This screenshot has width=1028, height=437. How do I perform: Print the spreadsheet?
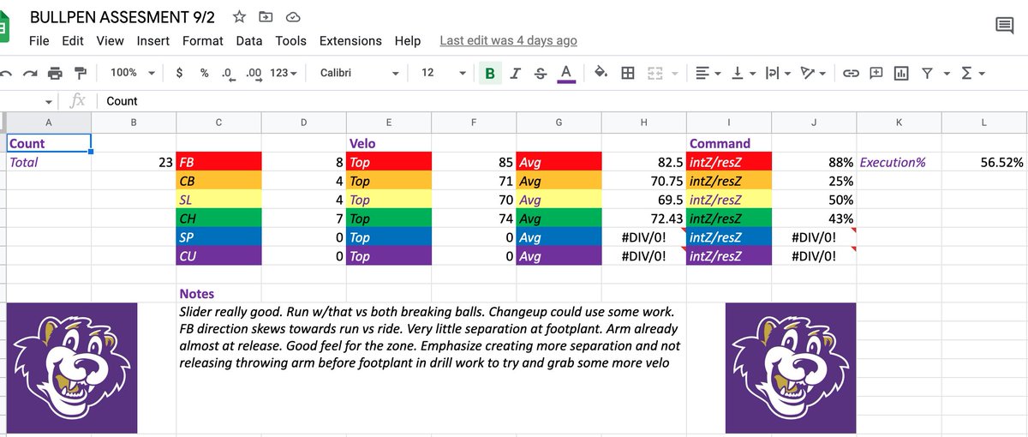(56, 74)
